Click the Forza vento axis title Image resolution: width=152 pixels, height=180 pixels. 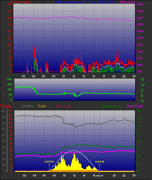tap(21, 2)
